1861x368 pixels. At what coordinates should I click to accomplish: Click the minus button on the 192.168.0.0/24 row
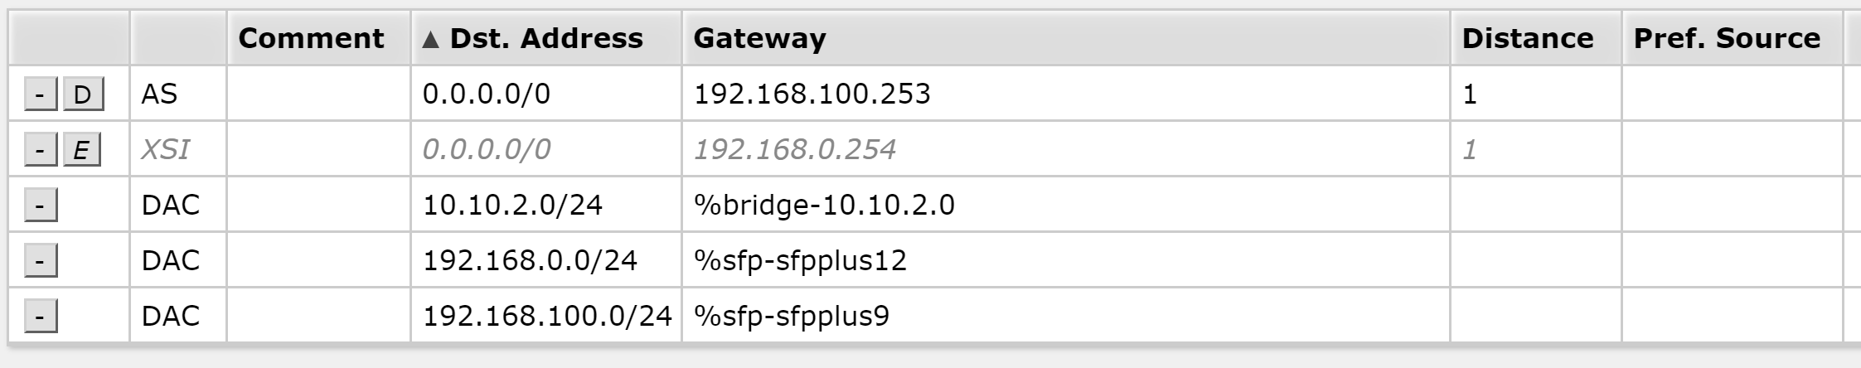pos(41,261)
